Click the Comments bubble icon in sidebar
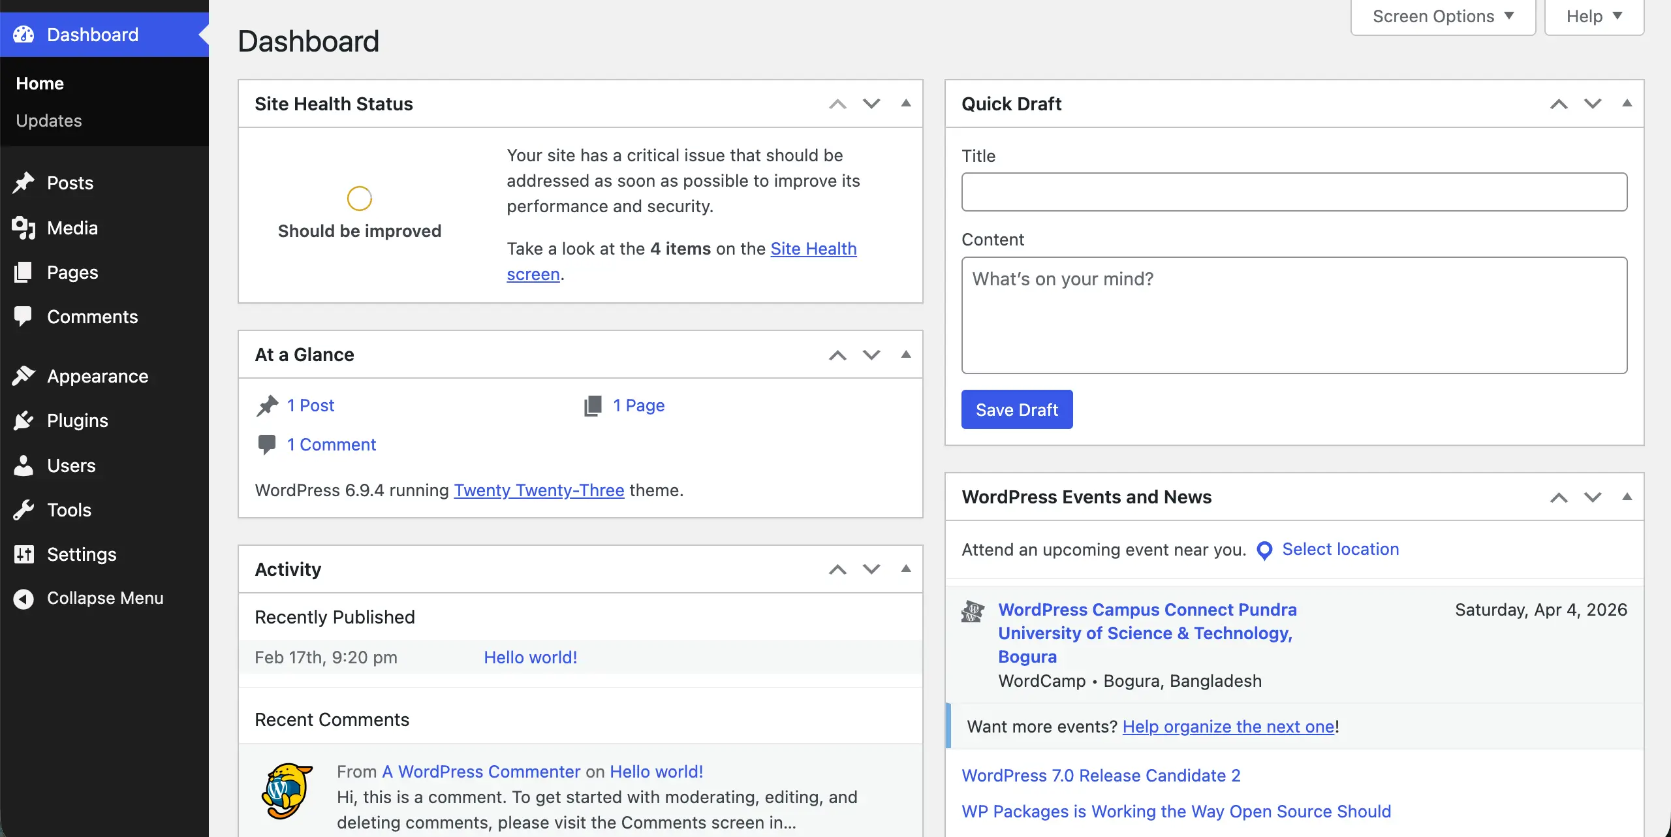Screen dimensions: 1671x837 coord(23,317)
